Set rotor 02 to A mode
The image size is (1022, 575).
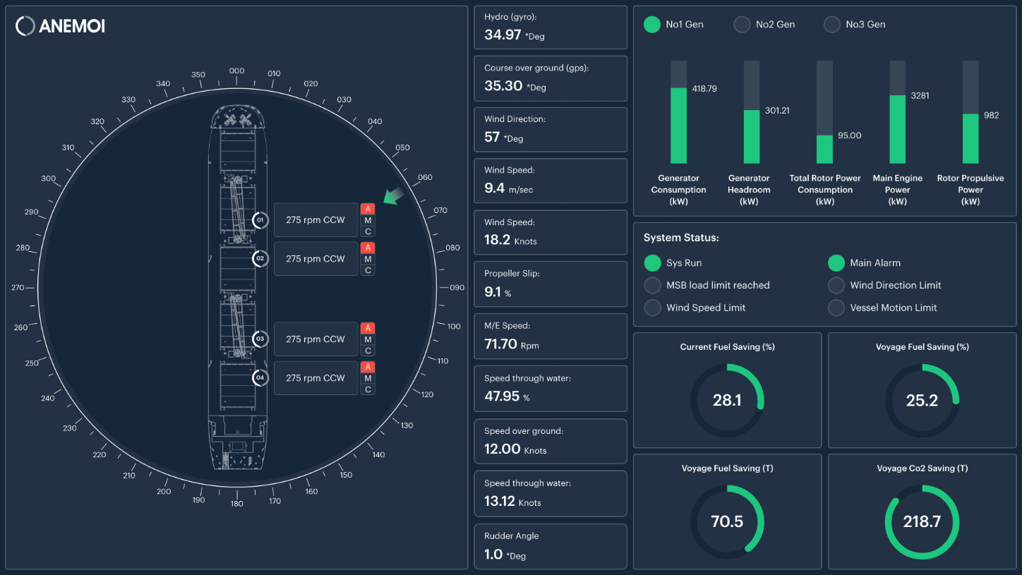tap(368, 248)
